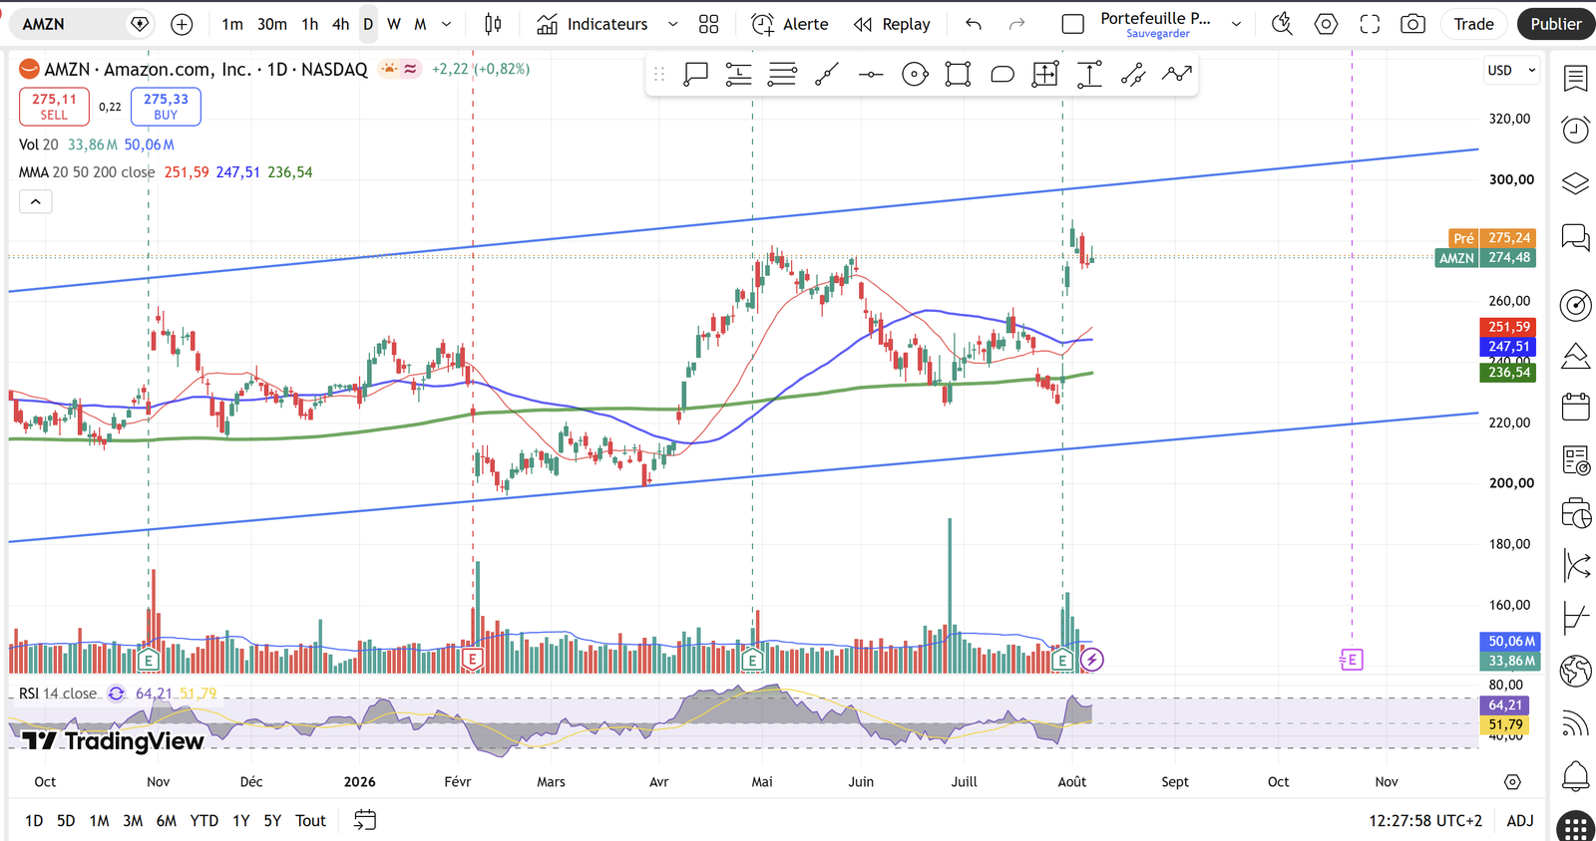Open the layout setup square selector
This screenshot has height=841, width=1596.
coord(1073,24)
